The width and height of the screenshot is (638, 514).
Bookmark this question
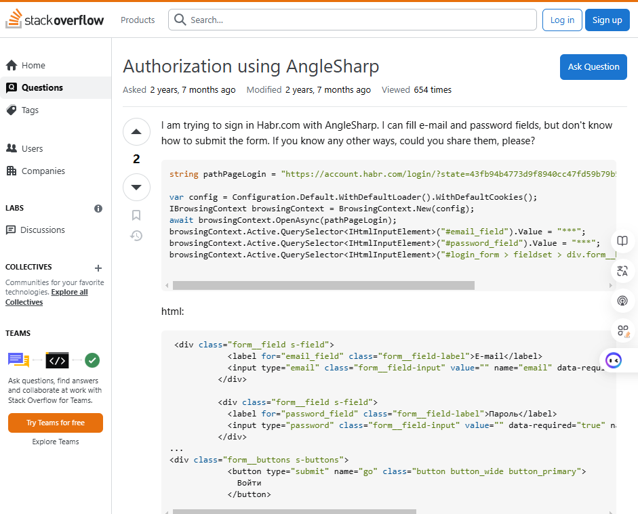136,215
